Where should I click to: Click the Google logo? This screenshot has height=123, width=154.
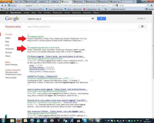[x=12, y=19]
